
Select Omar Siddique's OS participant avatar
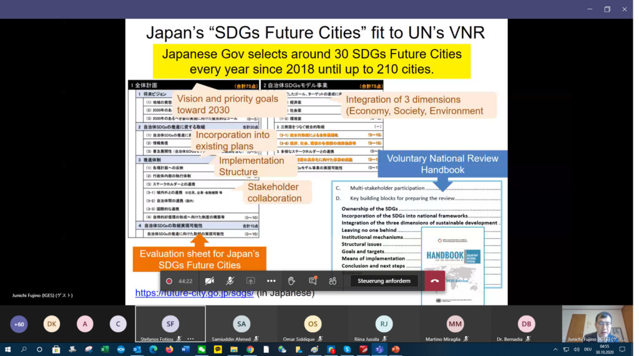point(313,324)
